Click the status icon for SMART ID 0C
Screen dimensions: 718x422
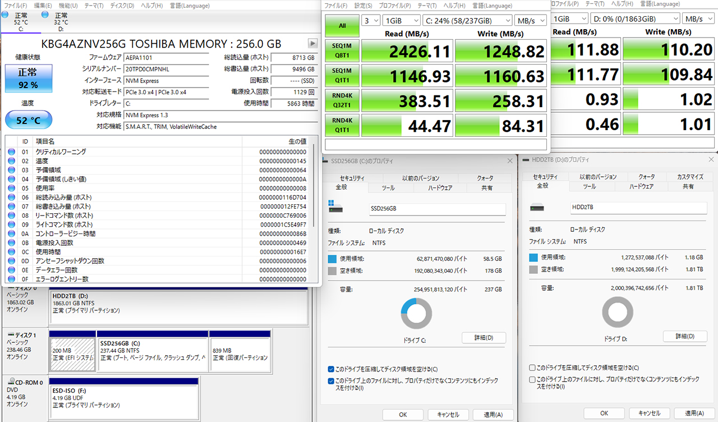pyautogui.click(x=12, y=252)
